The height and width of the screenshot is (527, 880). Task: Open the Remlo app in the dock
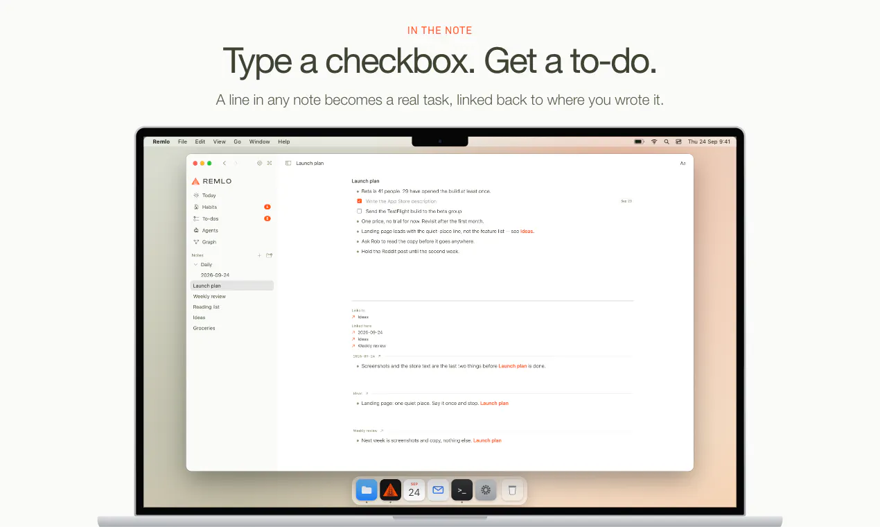(390, 490)
